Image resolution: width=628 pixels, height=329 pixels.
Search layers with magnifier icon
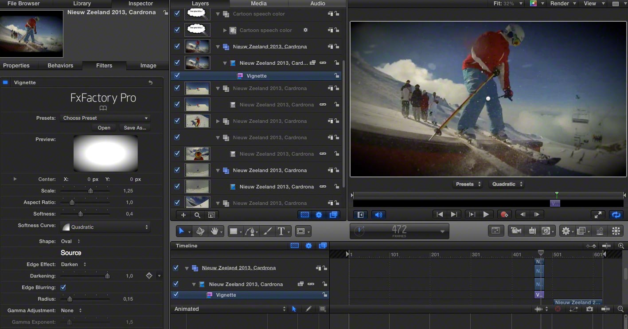(x=197, y=215)
